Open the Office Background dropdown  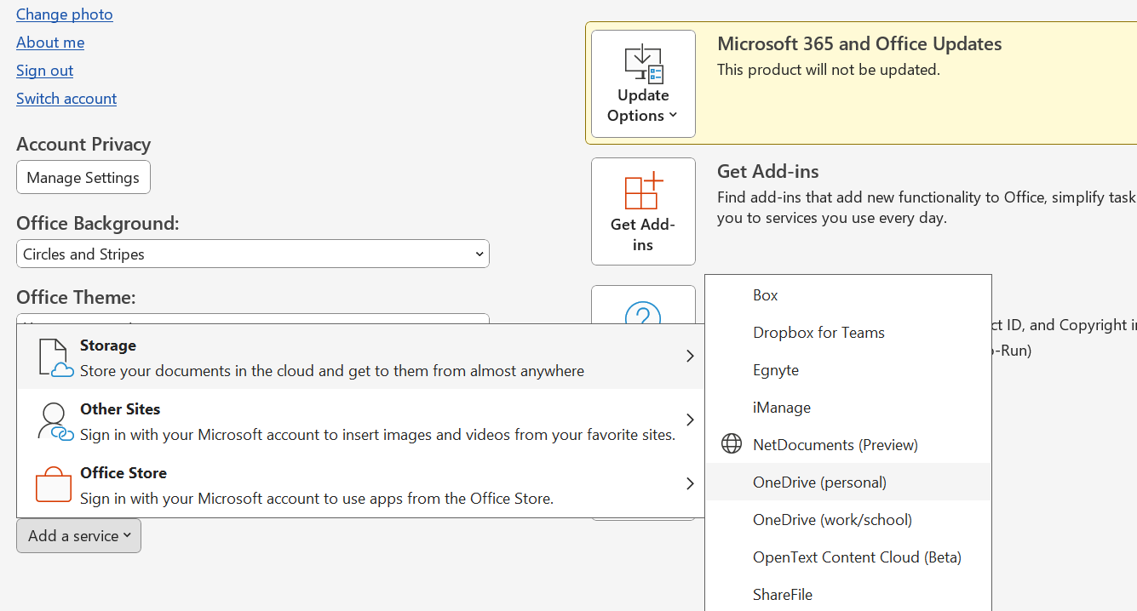point(252,254)
